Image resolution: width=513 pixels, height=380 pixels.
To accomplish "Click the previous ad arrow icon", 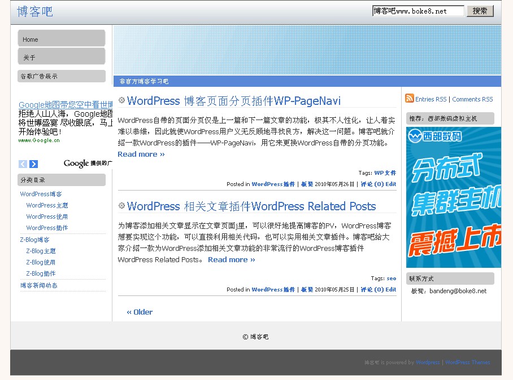I will tap(23, 164).
